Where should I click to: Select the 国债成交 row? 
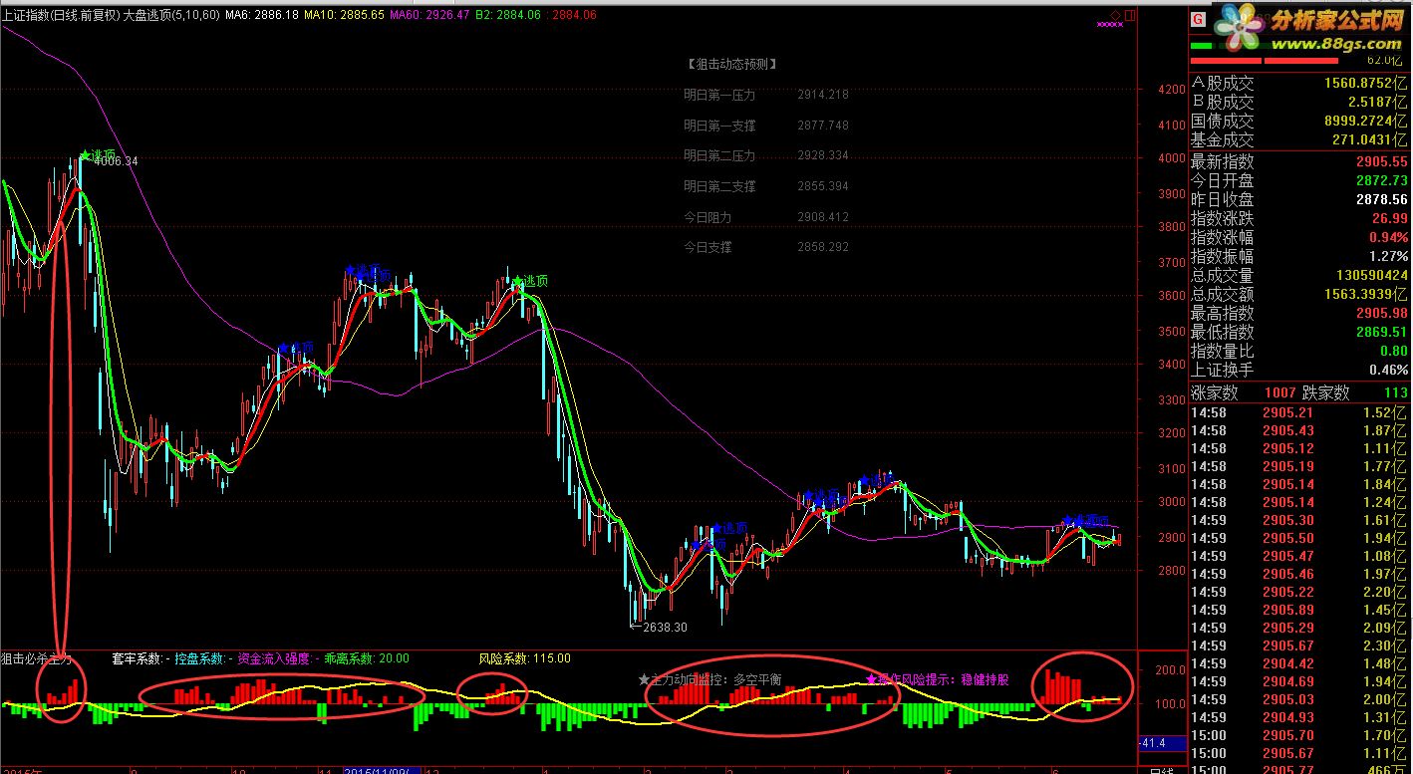point(1300,121)
